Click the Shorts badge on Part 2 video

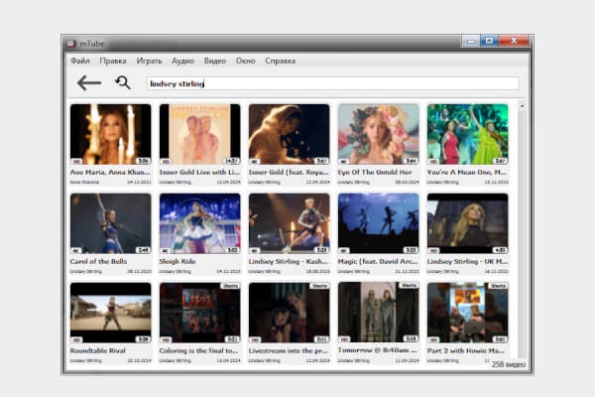point(498,286)
